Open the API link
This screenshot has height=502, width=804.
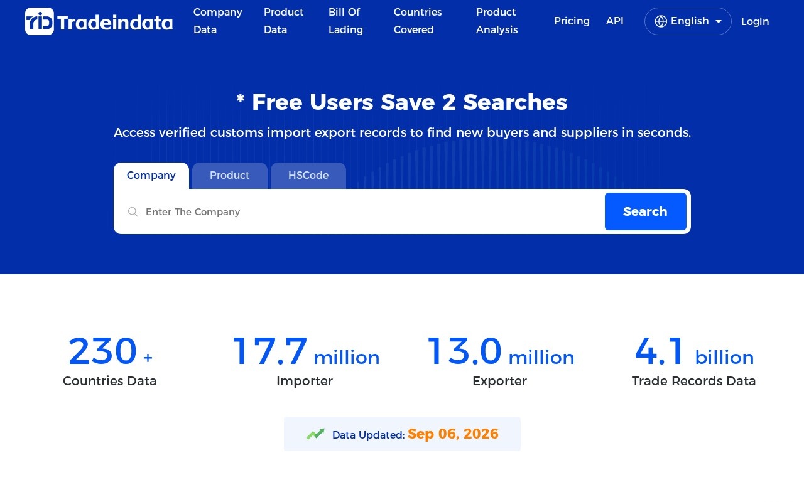(x=615, y=21)
